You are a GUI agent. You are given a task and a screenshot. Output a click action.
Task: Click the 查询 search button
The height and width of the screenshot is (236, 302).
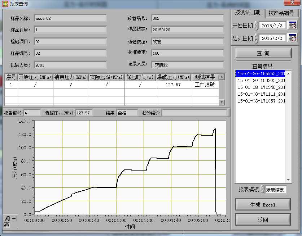(x=263, y=53)
